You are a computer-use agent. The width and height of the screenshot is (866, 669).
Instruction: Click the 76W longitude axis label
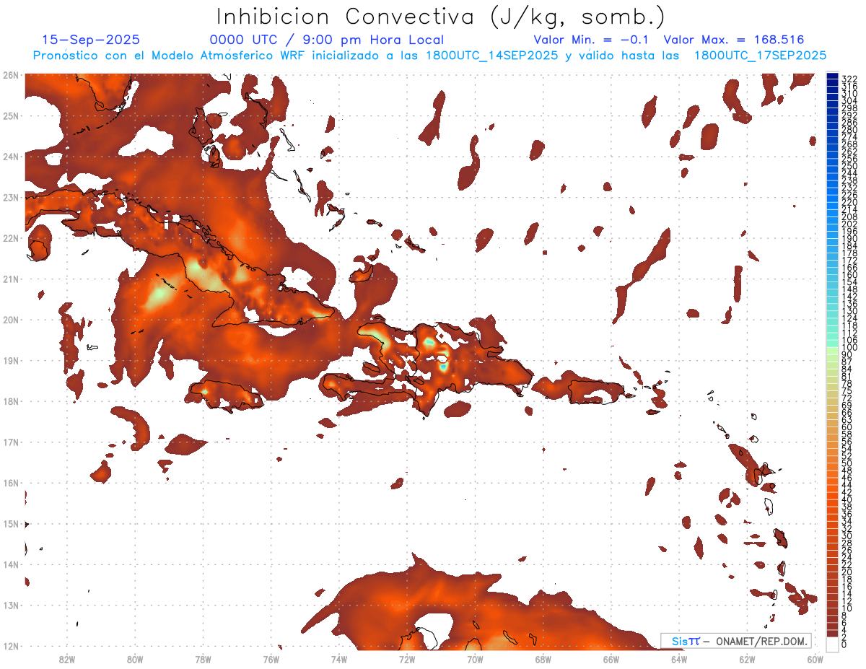(x=271, y=659)
